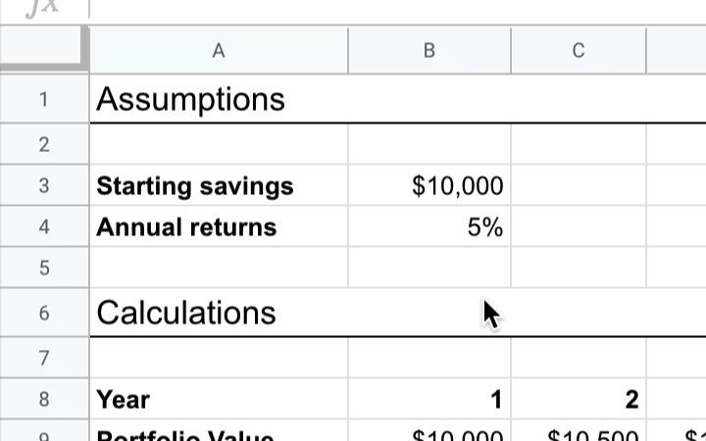Click the formula bar input area

pyautogui.click(x=398, y=8)
